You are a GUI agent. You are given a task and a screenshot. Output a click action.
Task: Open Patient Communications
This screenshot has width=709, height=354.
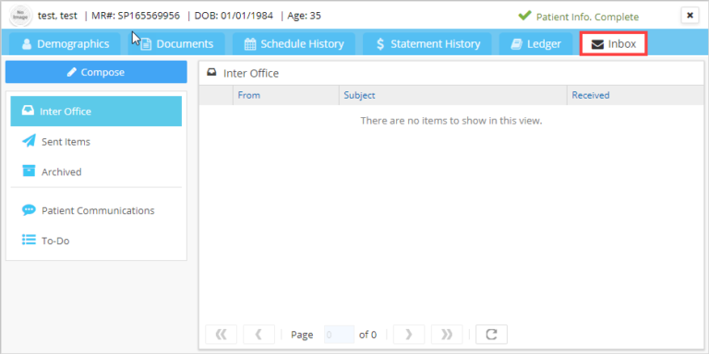[96, 210]
